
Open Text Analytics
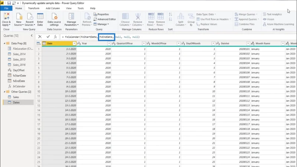[x=272, y=14]
